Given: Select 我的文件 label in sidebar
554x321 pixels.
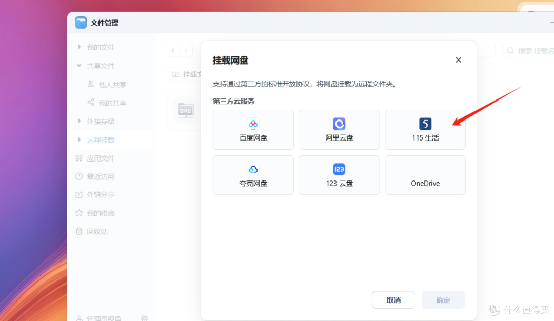Looking at the screenshot, I should pos(101,47).
